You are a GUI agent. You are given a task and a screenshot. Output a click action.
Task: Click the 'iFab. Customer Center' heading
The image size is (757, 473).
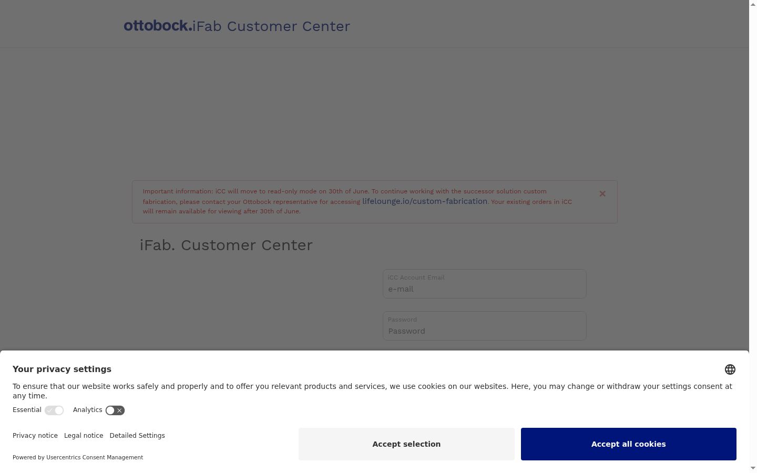[x=226, y=245]
